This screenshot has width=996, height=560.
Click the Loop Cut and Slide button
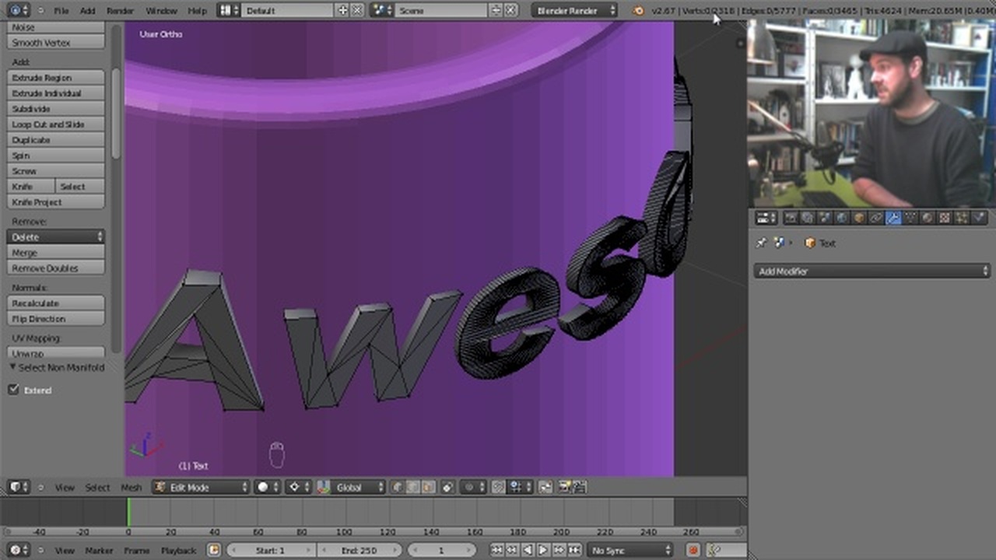click(x=55, y=124)
